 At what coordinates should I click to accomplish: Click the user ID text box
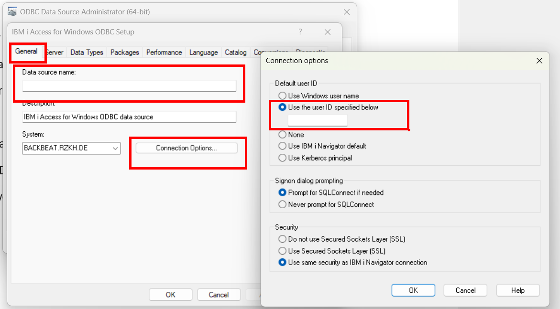click(318, 120)
